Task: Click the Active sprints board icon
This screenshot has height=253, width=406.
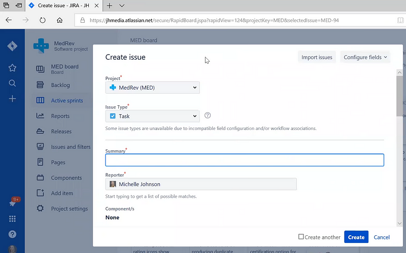Action: click(x=40, y=100)
